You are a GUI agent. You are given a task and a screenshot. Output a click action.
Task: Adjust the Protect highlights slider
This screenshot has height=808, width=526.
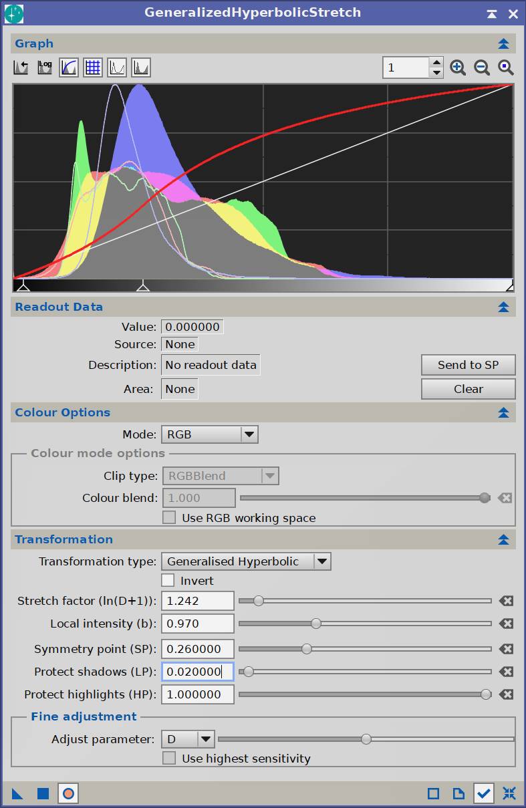coord(365,694)
